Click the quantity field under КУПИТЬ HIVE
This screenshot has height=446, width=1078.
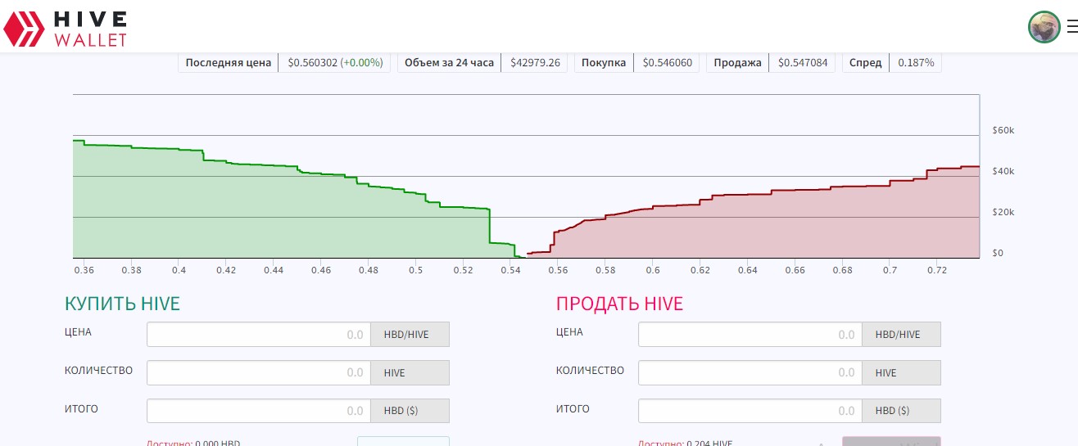pyautogui.click(x=259, y=372)
